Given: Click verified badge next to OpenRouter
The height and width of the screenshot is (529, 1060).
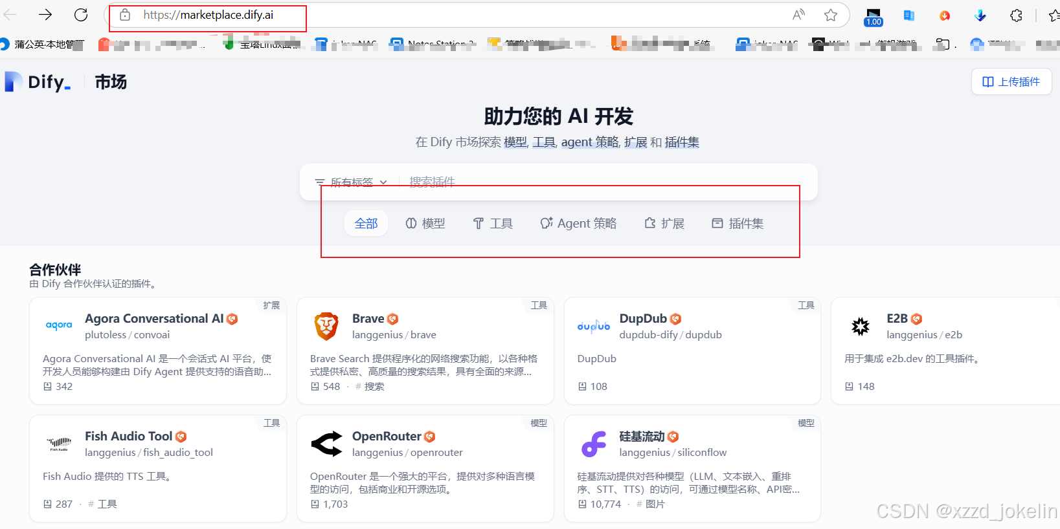Looking at the screenshot, I should [429, 437].
